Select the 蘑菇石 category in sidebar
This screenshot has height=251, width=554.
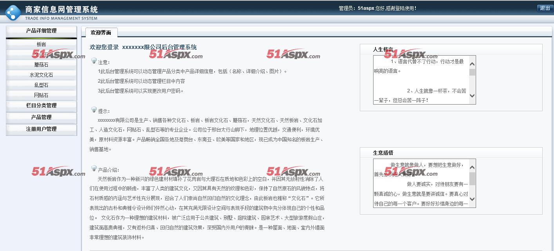(x=41, y=65)
